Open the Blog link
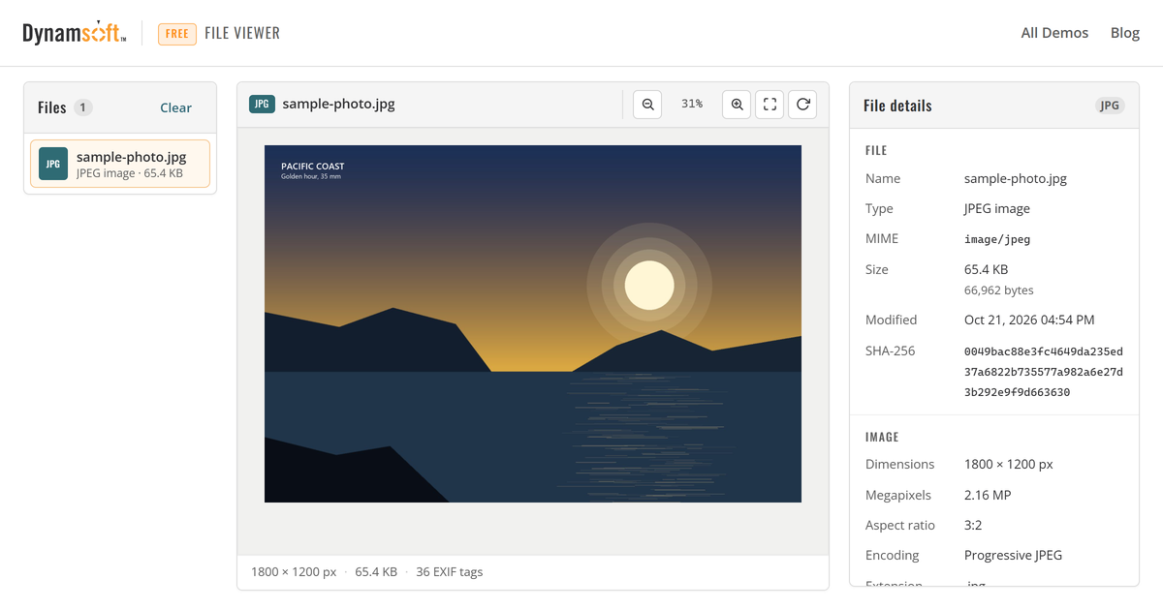The height and width of the screenshot is (610, 1163). click(x=1125, y=33)
